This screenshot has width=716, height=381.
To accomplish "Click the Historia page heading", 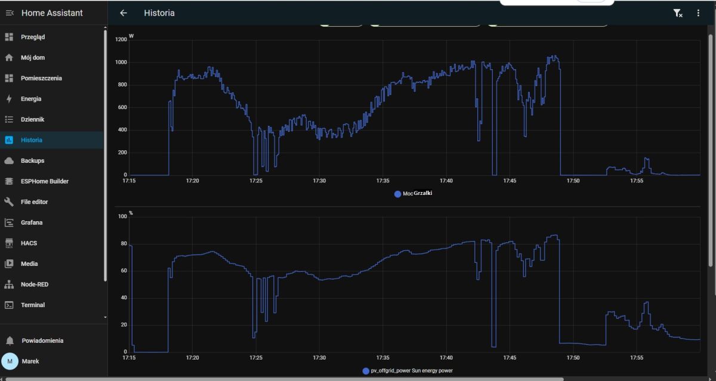I will (159, 13).
